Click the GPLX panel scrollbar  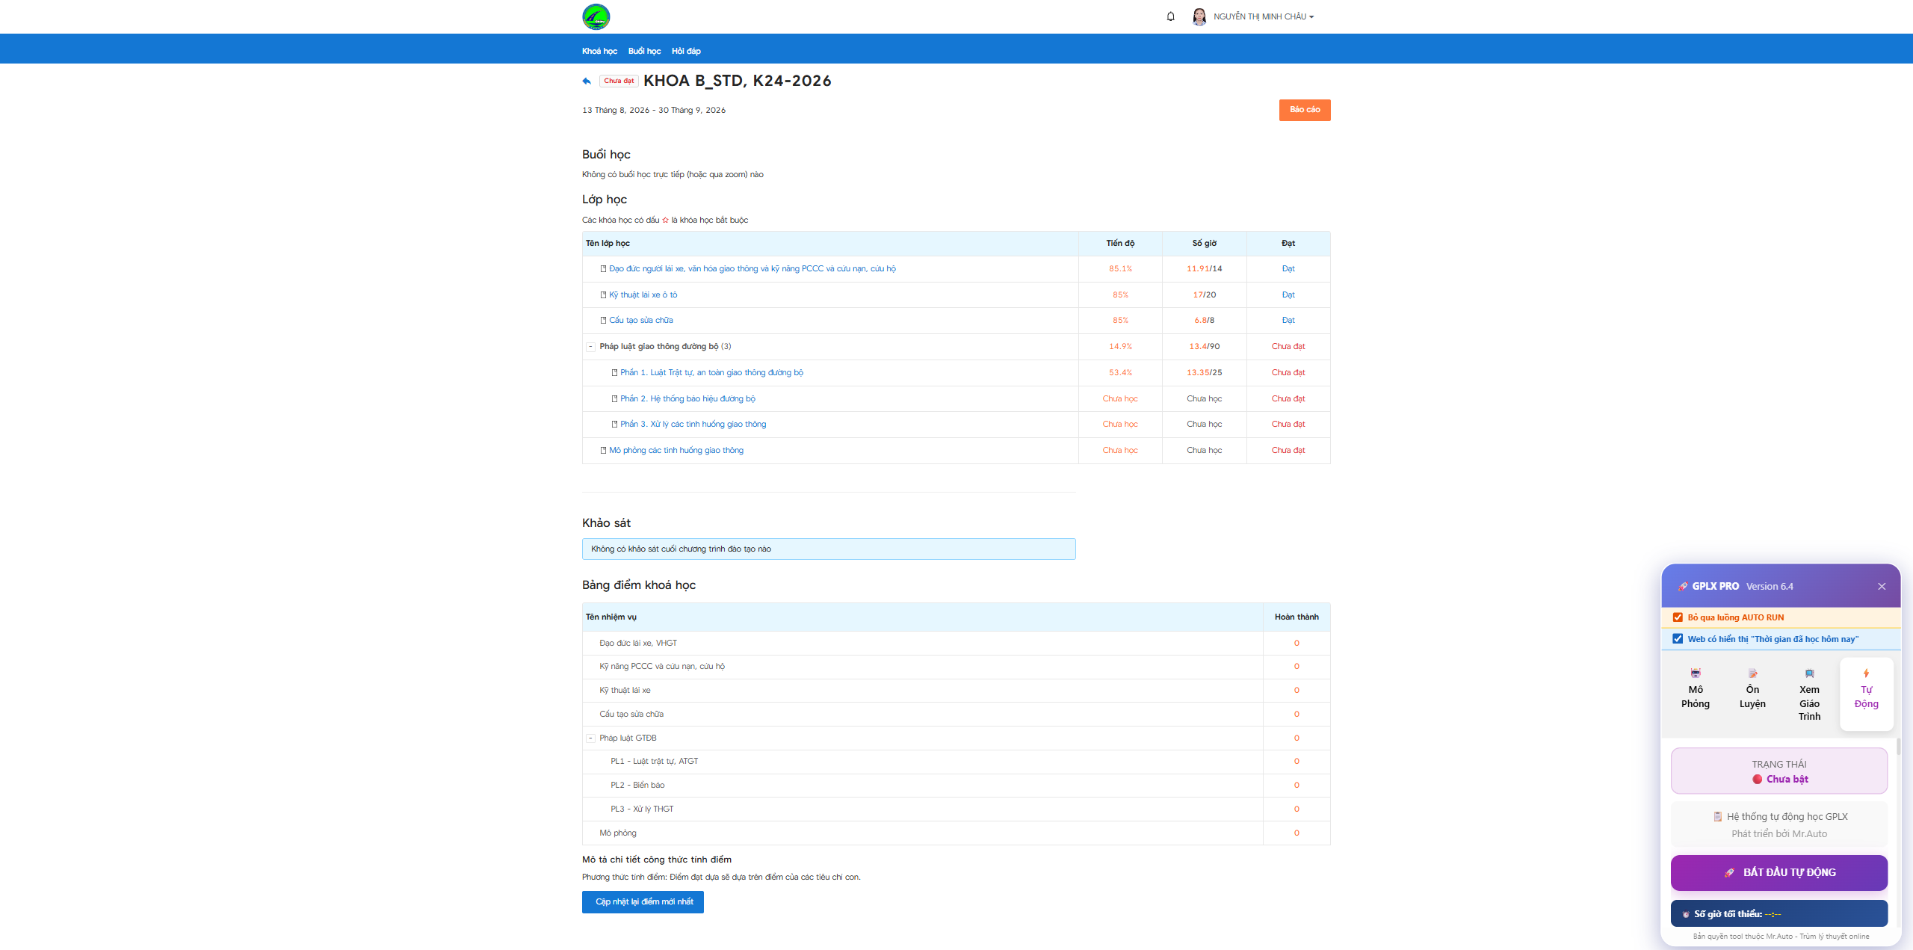click(1898, 747)
